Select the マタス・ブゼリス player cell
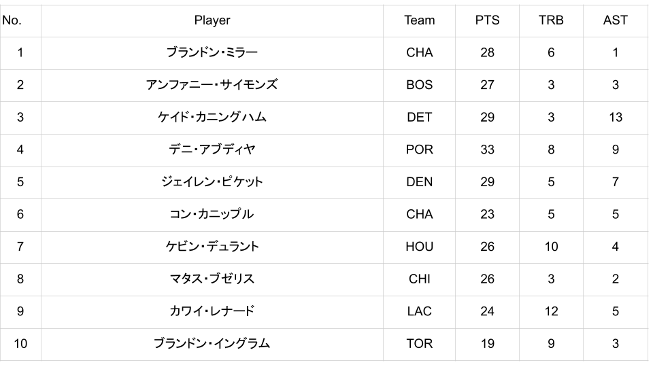 point(212,279)
